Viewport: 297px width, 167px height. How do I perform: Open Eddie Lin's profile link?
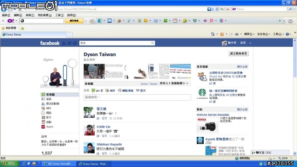[x=103, y=127]
